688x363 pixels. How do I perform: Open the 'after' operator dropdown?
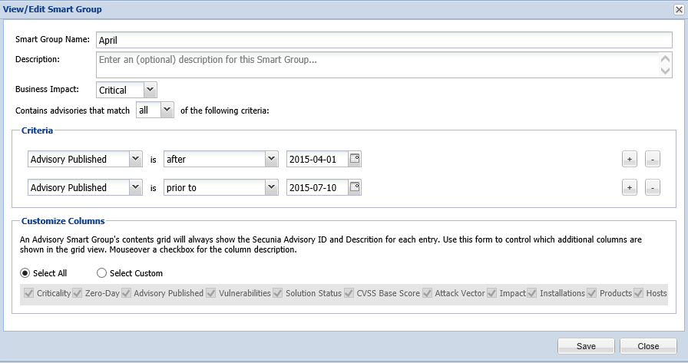point(270,160)
